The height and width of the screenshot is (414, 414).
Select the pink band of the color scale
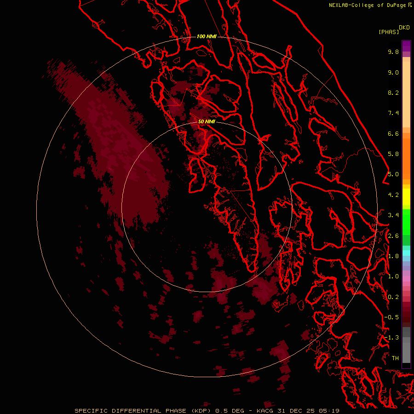pos(406,279)
